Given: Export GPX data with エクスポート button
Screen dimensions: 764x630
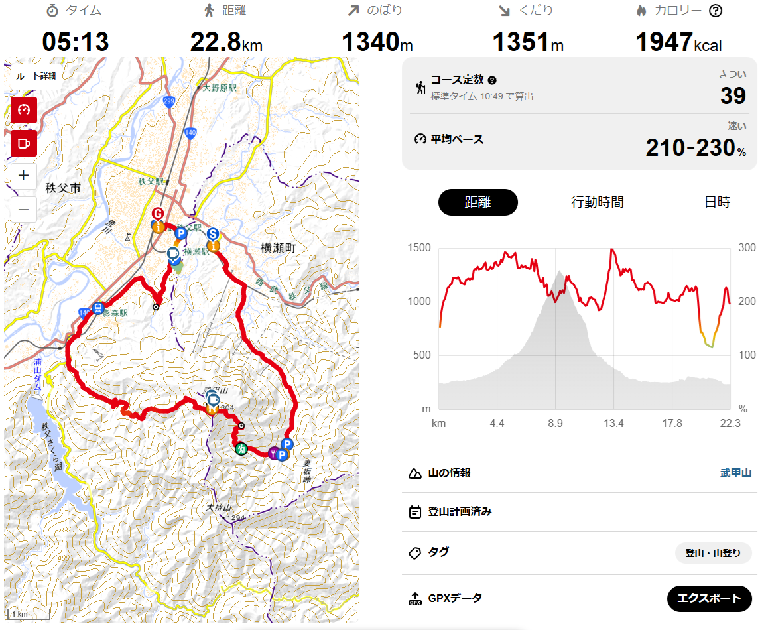Looking at the screenshot, I should (710, 598).
